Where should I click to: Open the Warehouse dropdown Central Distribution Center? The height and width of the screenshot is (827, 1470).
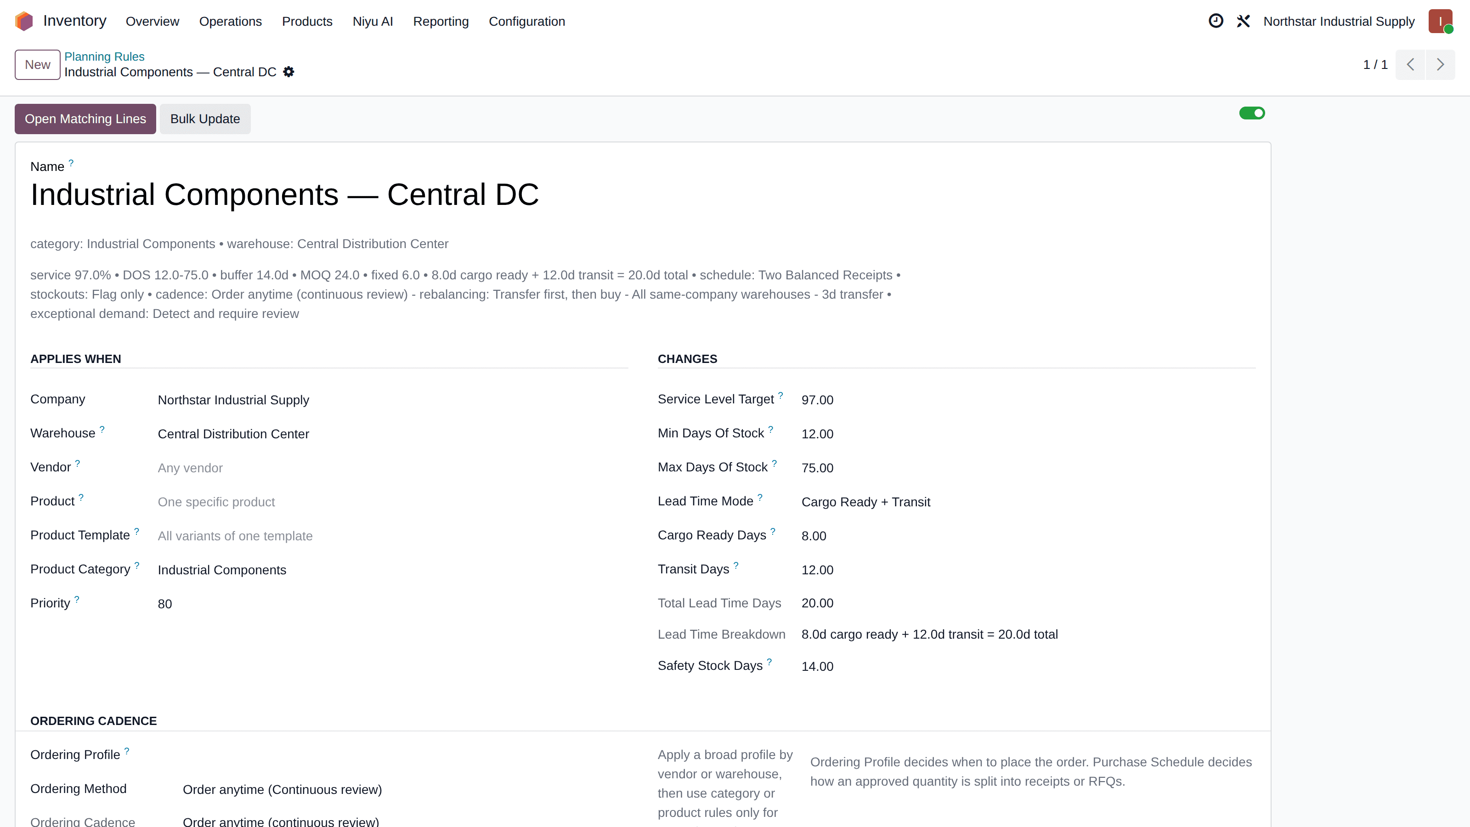393,434
